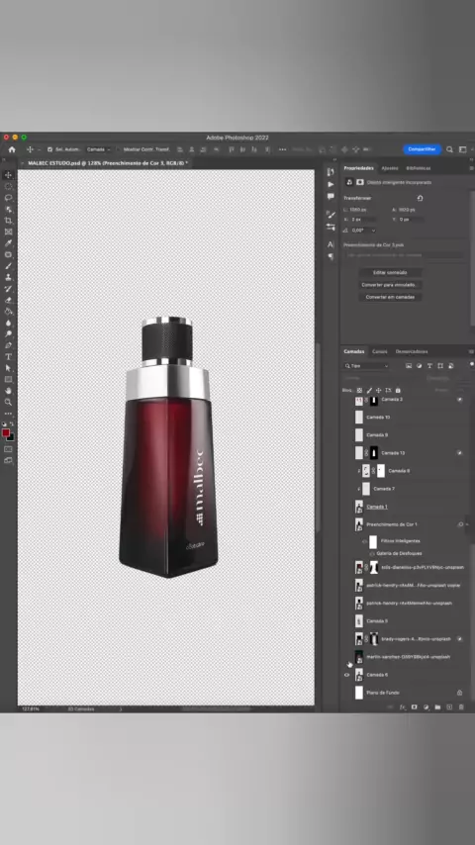The height and width of the screenshot is (845, 475).
Task: Toggle lock all for the layer
Action: coord(398,390)
